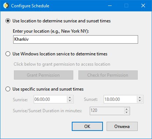Viewport: 152px width, 139px height.
Task: Click the location text field containing Kharkiv
Action: (x=75, y=39)
